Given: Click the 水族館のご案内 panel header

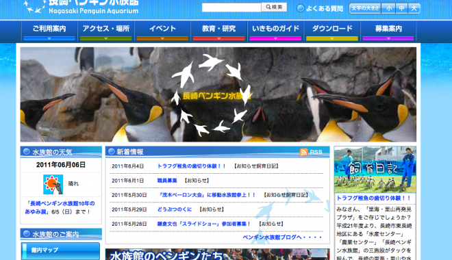Looking at the screenshot, I should [61, 234].
